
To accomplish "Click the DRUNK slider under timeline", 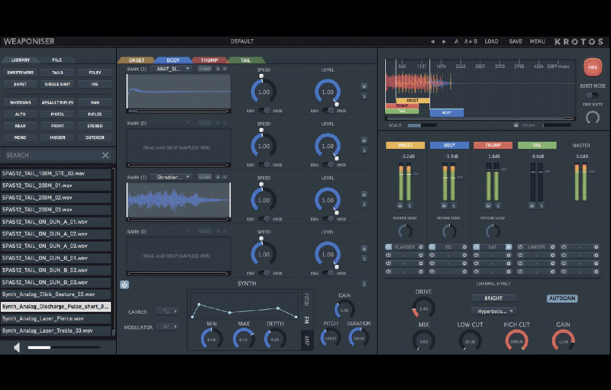I will coord(558,125).
